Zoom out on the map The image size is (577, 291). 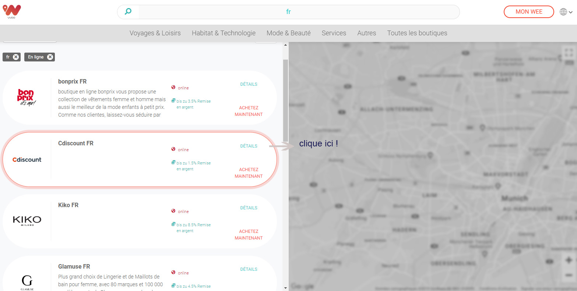569,275
